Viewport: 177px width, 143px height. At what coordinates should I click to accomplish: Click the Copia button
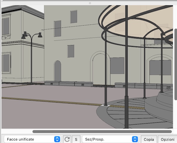pyautogui.click(x=149, y=139)
